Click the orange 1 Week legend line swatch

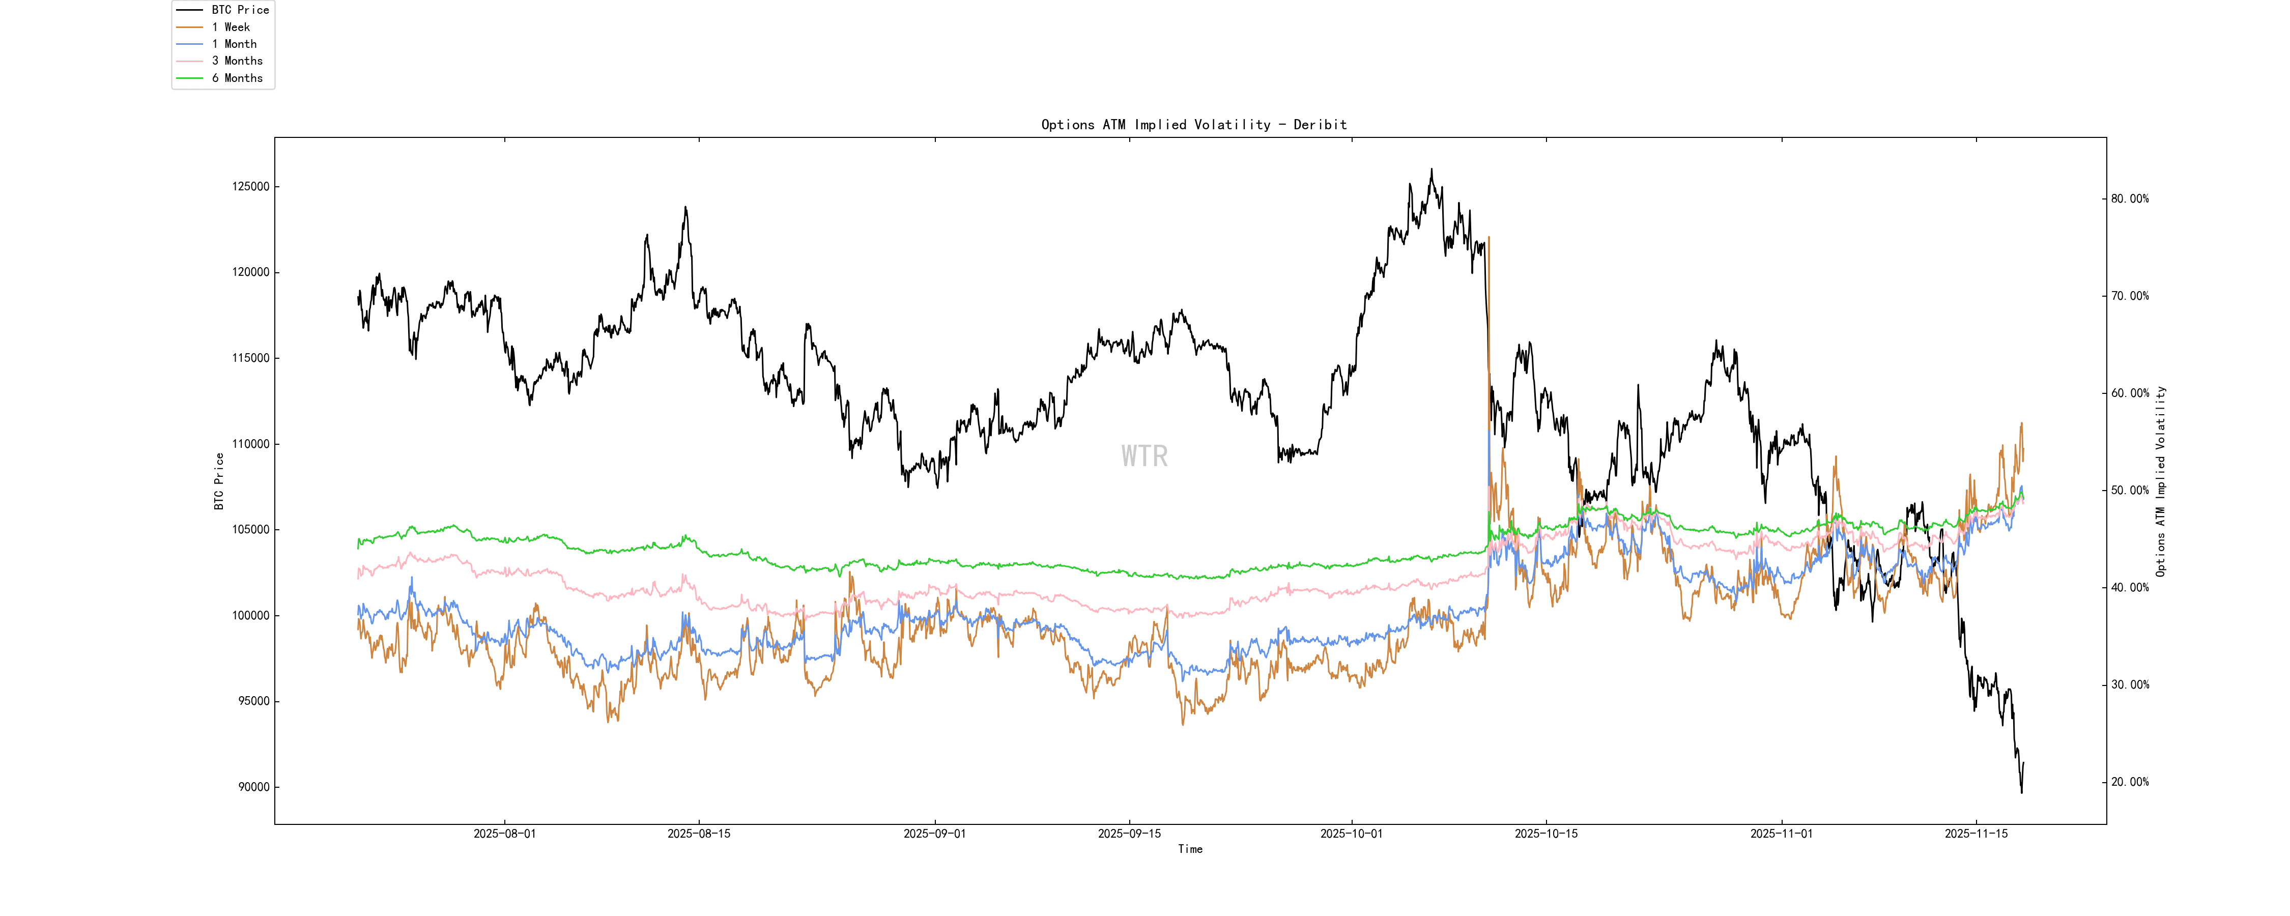[190, 26]
